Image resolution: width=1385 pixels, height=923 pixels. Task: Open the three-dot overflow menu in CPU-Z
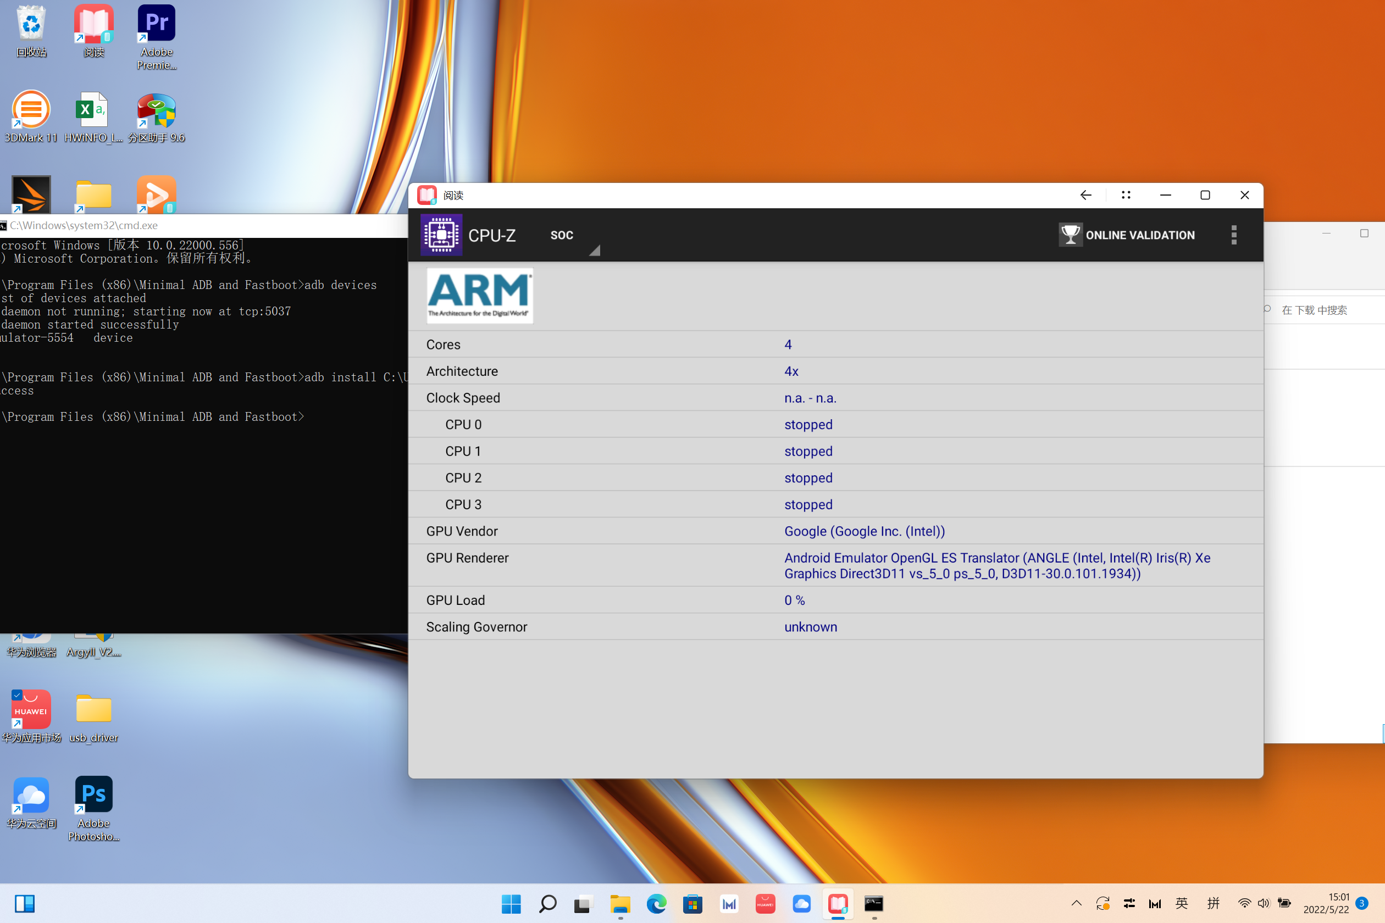(1234, 235)
